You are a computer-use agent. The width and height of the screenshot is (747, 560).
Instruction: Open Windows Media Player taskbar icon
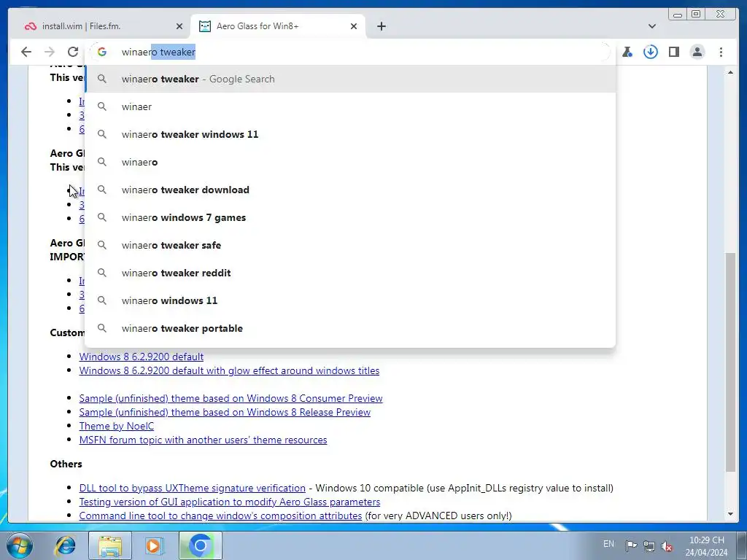[154, 545]
